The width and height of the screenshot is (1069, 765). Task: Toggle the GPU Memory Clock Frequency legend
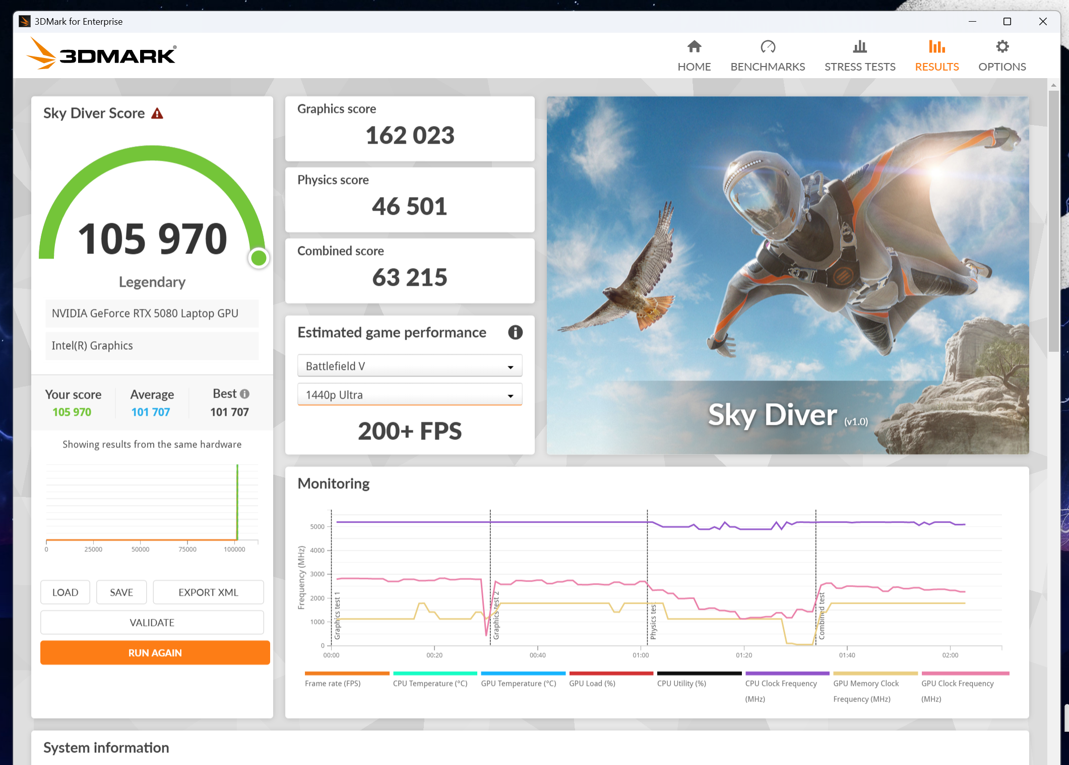click(875, 688)
